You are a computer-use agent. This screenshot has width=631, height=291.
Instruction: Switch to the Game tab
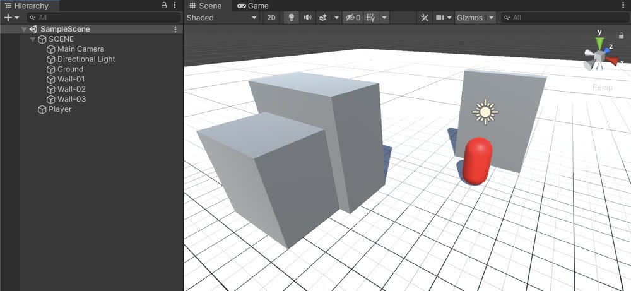click(253, 6)
